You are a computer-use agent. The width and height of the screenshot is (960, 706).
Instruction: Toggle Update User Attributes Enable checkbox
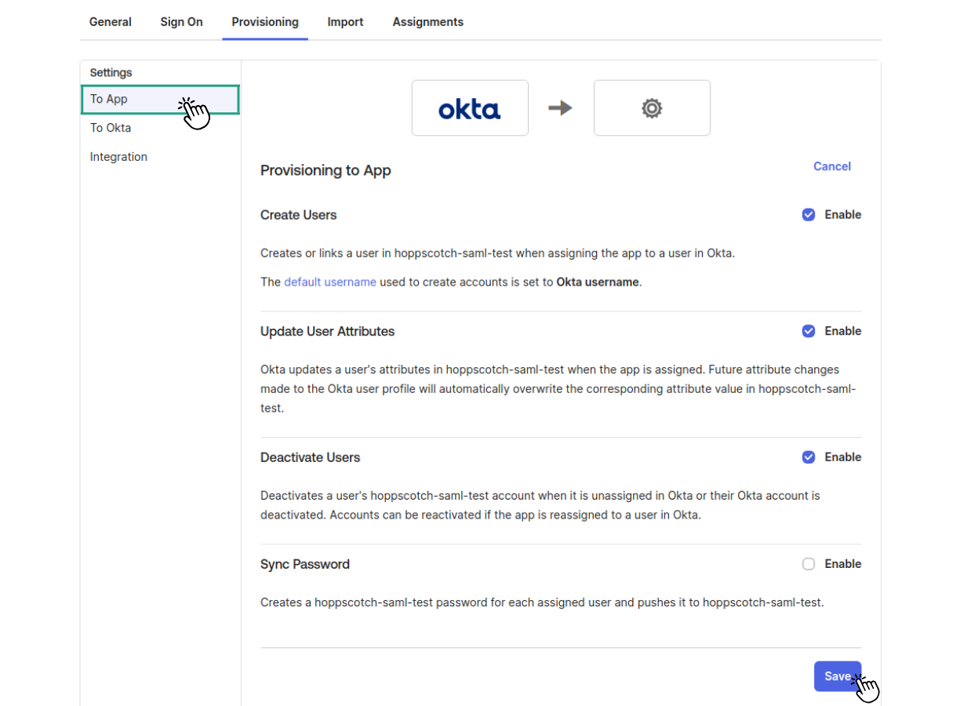(x=809, y=331)
